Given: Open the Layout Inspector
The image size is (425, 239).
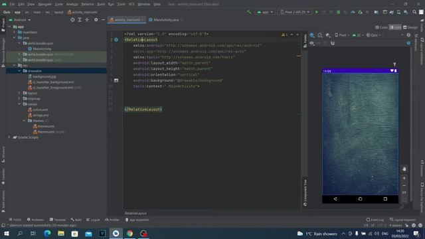Looking at the screenshot, I should click(x=403, y=220).
